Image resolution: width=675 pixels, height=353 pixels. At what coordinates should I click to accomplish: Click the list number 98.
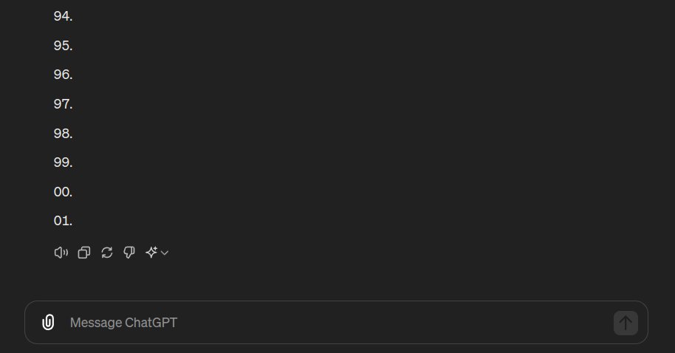(63, 134)
